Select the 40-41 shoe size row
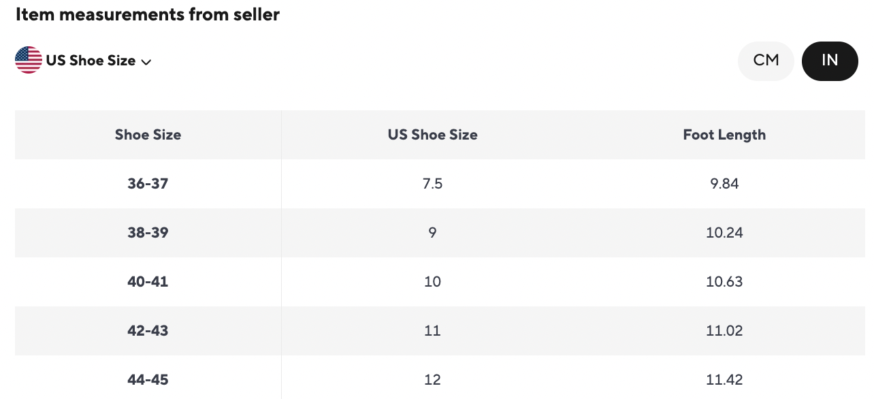This screenshot has width=874, height=399. point(148,282)
